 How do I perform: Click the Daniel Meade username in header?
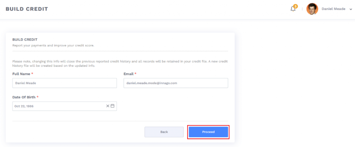tap(333, 9)
